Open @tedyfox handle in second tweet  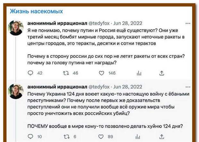pos(99,87)
